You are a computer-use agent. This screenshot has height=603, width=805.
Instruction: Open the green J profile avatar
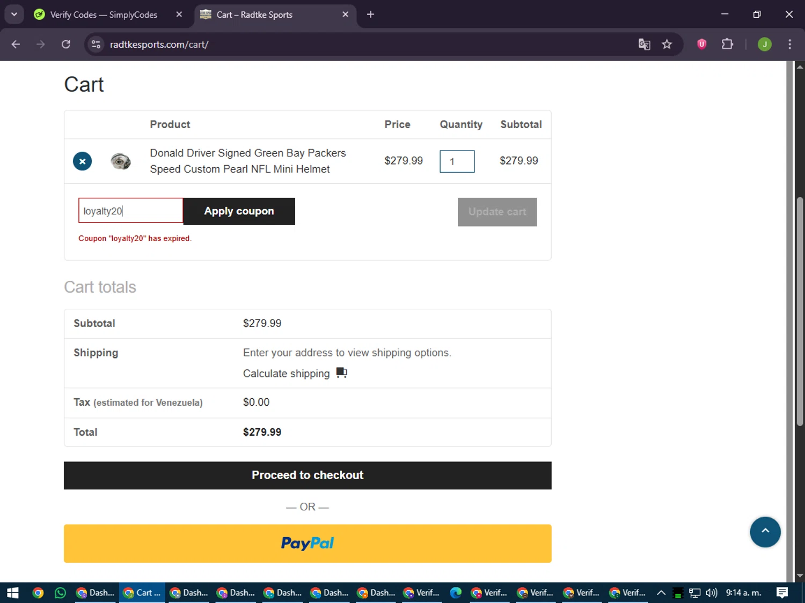[x=765, y=44]
